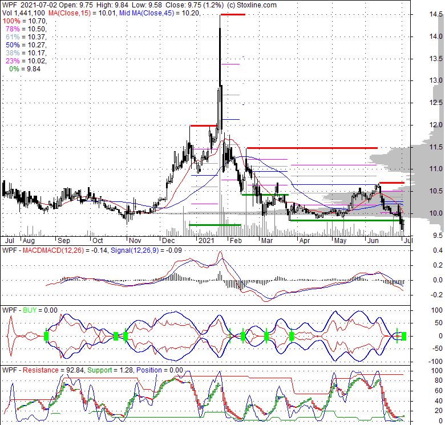Image resolution: width=445 pixels, height=425 pixels.
Task: Click the "Sep" month label on time axis
Action: 63,241
